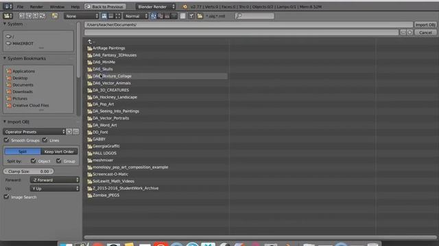This screenshot has height=246, width=439.
Task: Open Up axis 'Y Up' dropdown
Action: coord(55,189)
